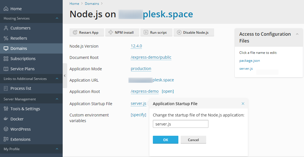This screenshot has width=304, height=157.
Task: Click [specify] for custom environment variables
Action: pos(138,115)
